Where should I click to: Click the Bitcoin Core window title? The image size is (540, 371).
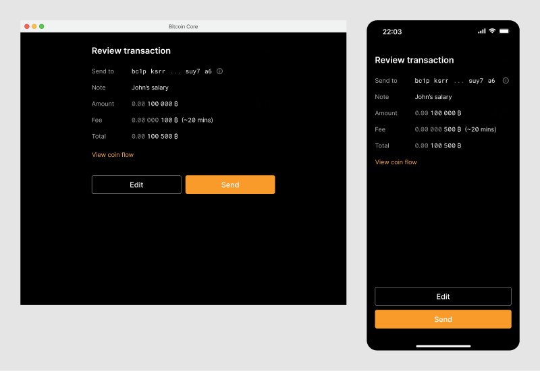tap(183, 26)
